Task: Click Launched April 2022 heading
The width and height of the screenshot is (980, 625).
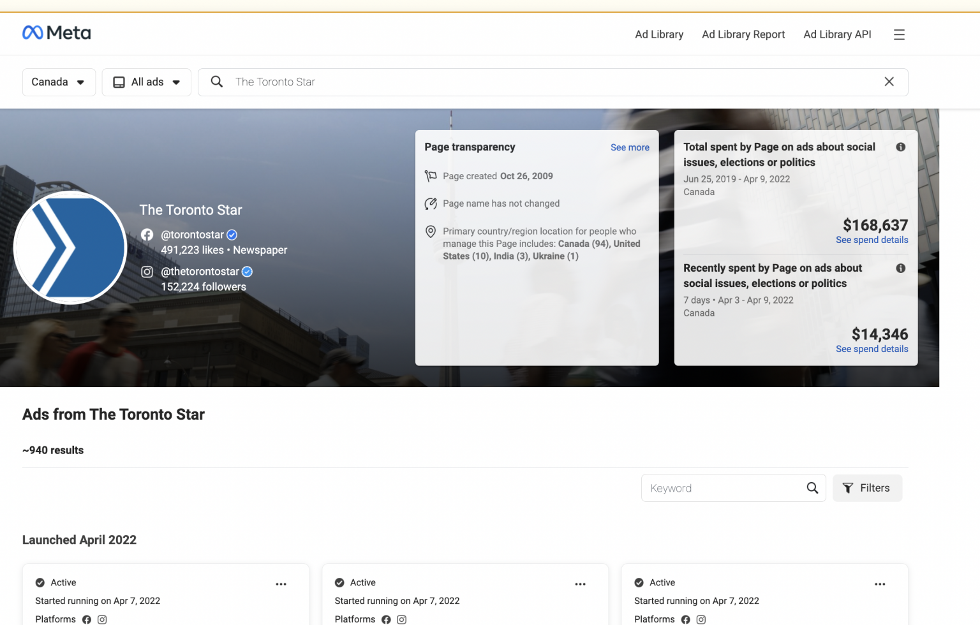Action: click(79, 540)
